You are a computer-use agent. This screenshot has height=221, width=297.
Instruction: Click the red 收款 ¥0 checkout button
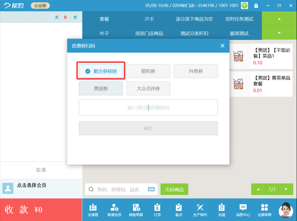[x=41, y=210]
